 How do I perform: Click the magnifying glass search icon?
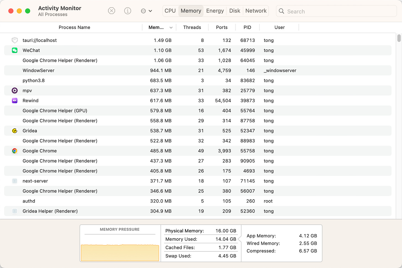281,11
